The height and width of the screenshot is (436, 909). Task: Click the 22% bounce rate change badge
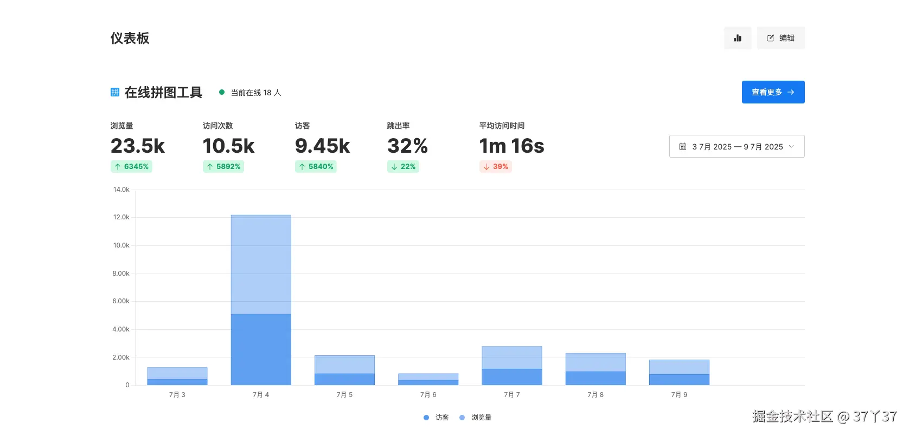tap(403, 167)
